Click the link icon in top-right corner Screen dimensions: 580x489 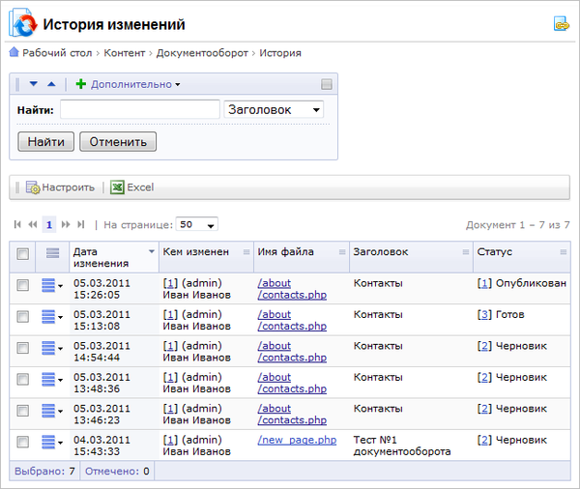coord(561,24)
